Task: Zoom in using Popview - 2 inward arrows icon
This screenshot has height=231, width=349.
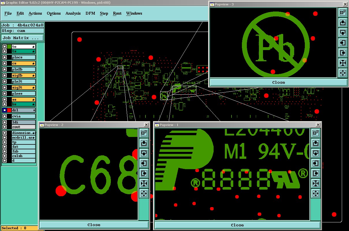Action: pos(144,183)
